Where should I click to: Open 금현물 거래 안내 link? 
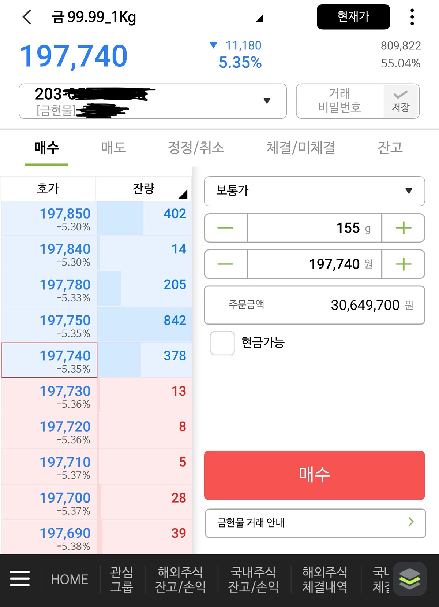click(x=315, y=523)
